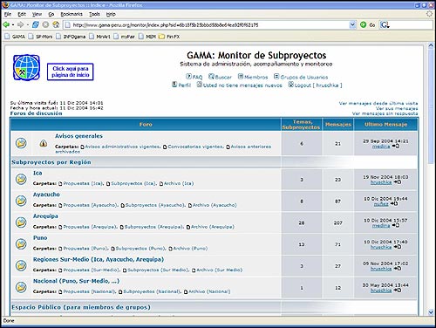The image size is (436, 328).
Task: Click the green Go button icon
Action: pyautogui.click(x=363, y=24)
